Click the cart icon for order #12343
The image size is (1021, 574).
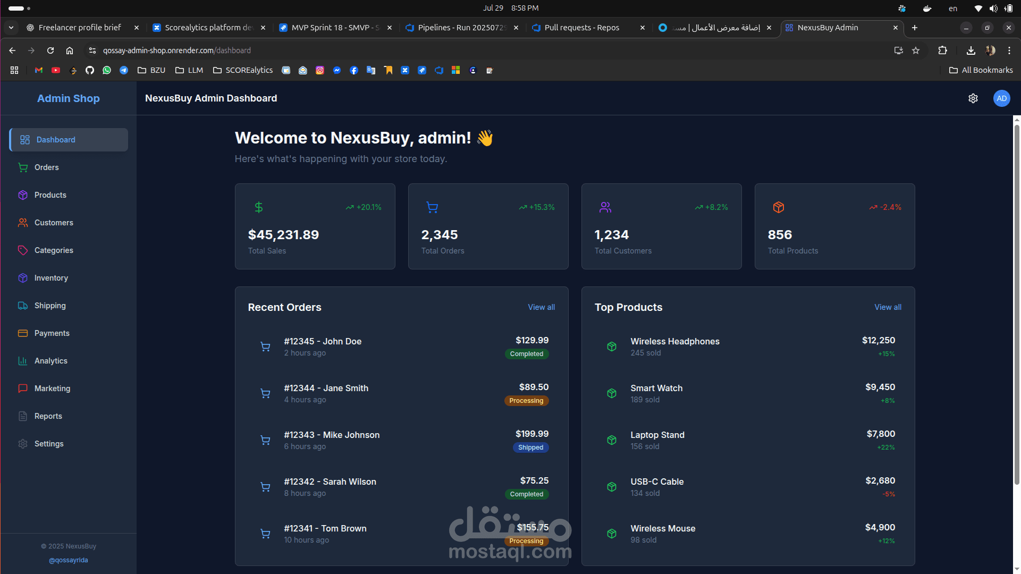[x=265, y=441]
